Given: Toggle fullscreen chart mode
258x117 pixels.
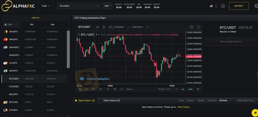Looking at the screenshot, I should click(199, 27).
